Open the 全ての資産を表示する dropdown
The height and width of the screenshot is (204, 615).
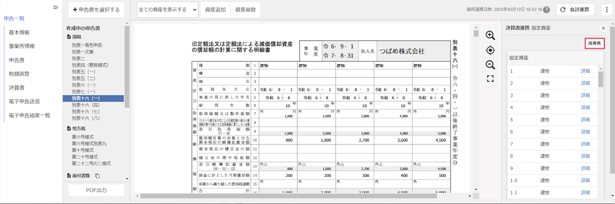pos(167,10)
